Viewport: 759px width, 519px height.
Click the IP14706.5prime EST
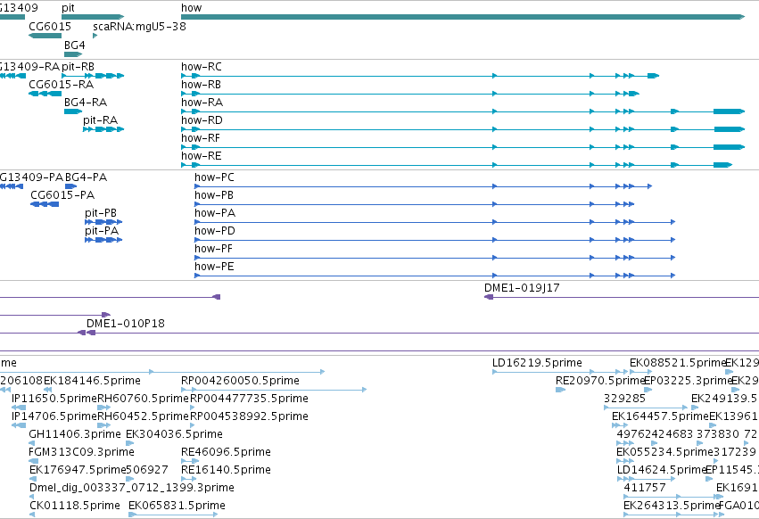click(x=19, y=425)
